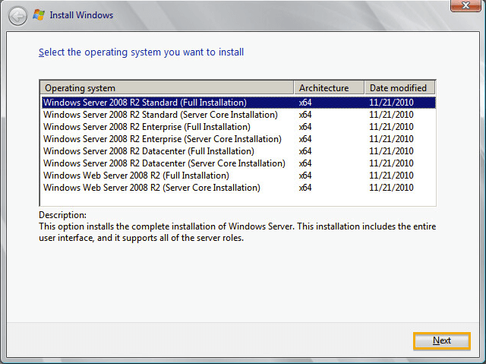This screenshot has width=486, height=364.
Task: Choose Windows Server 2008 R2 Enterprise (Full Installation)
Action: [147, 127]
